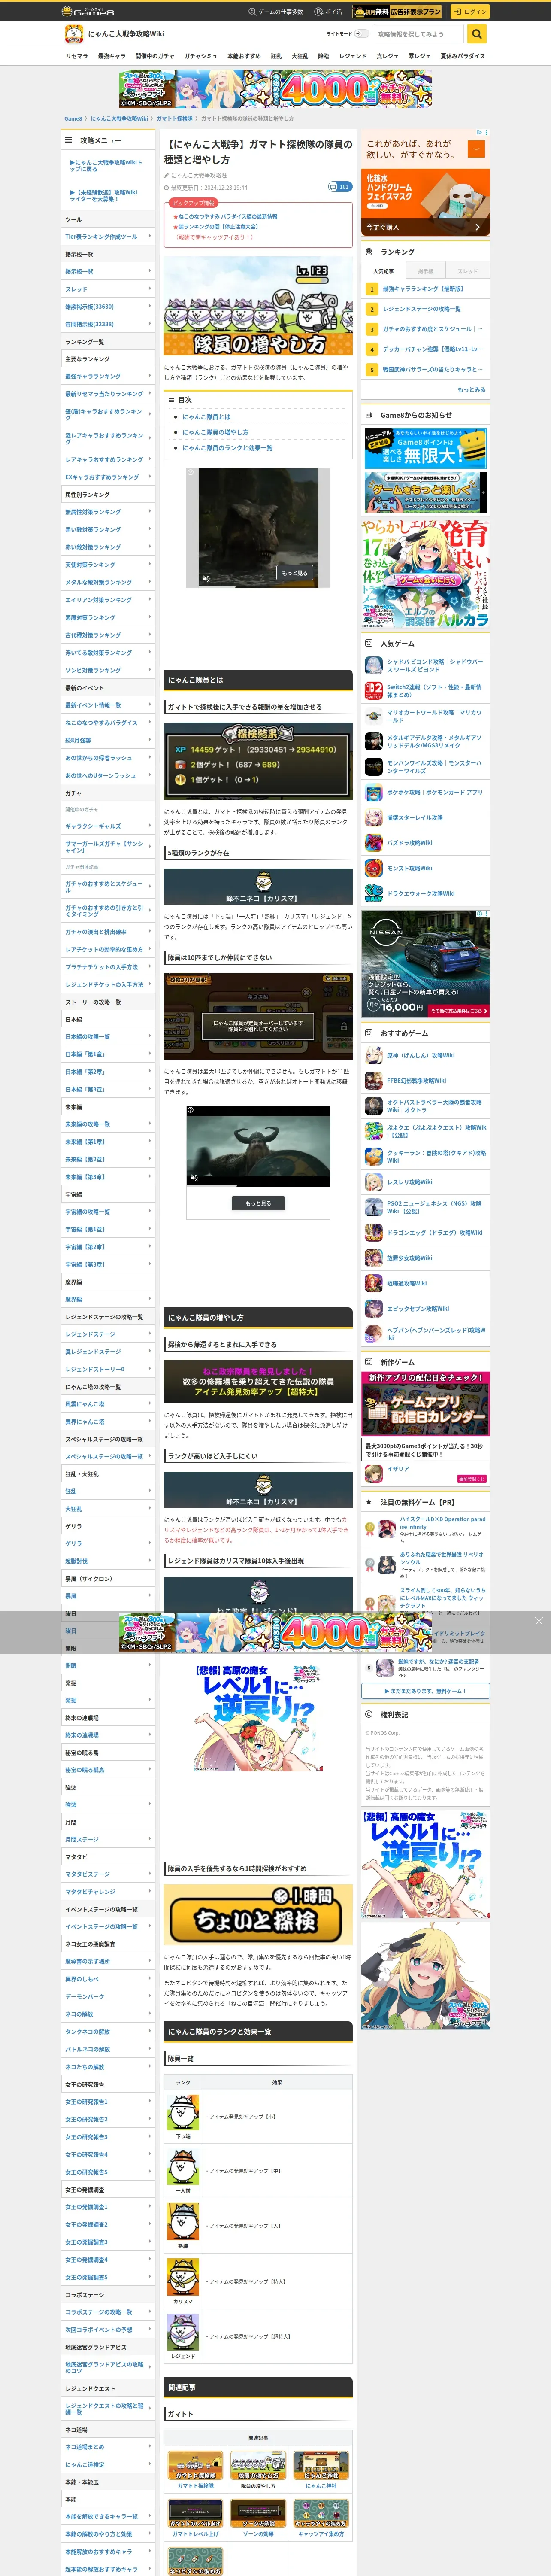Click もっとみる link under ranking list
The height and width of the screenshot is (2576, 551).
[x=471, y=389]
